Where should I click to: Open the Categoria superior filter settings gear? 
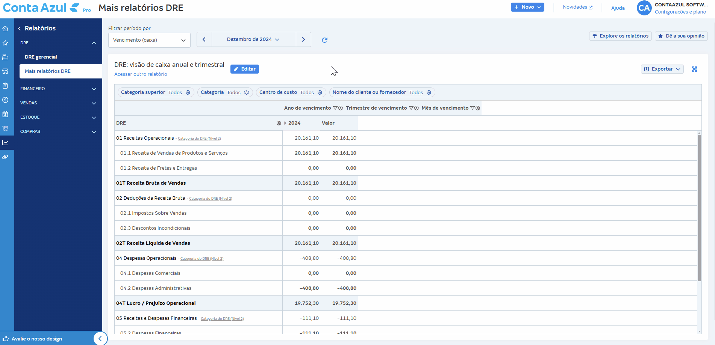[x=188, y=92]
